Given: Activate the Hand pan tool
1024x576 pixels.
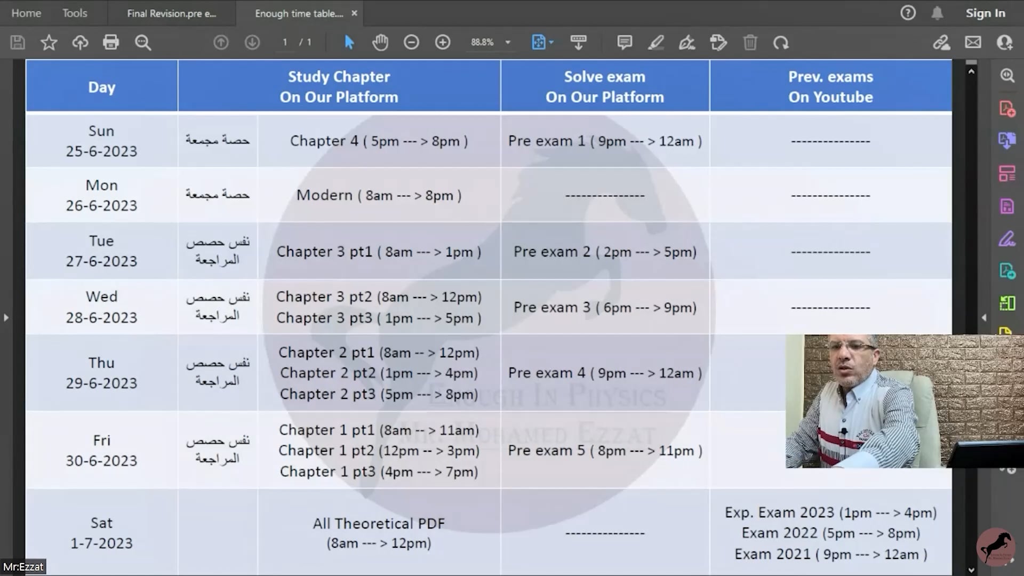Looking at the screenshot, I should (x=380, y=42).
